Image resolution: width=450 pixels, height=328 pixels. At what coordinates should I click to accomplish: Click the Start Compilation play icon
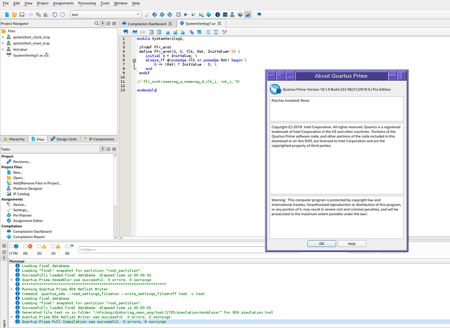tap(186, 15)
